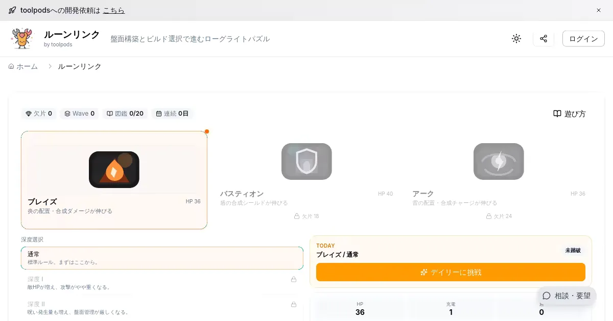The image size is (613, 321).
Task: Open the 相談・要望 feedback chat
Action: pyautogui.click(x=567, y=296)
